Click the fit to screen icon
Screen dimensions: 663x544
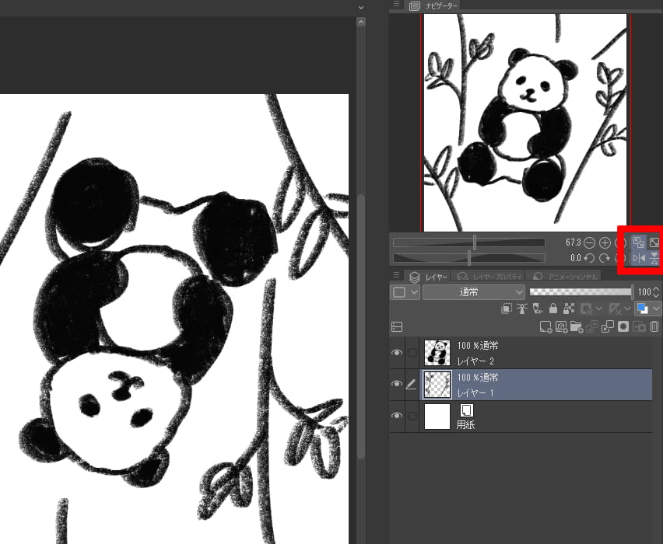(x=654, y=242)
